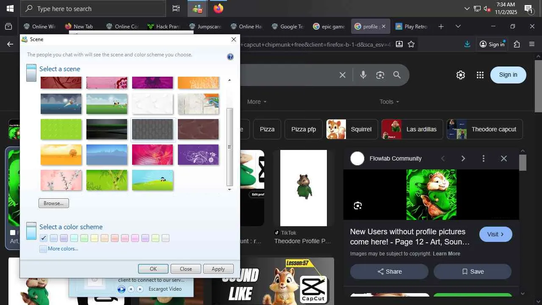List all Firefox tabs dropdown

[x=458, y=26]
